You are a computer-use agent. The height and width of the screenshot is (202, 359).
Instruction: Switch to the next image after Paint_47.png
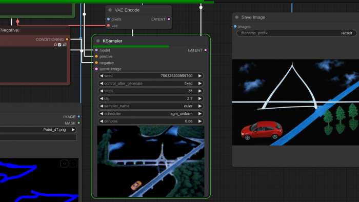click(x=73, y=130)
